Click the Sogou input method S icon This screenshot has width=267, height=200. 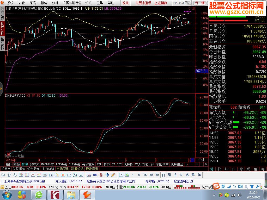pos(216,186)
